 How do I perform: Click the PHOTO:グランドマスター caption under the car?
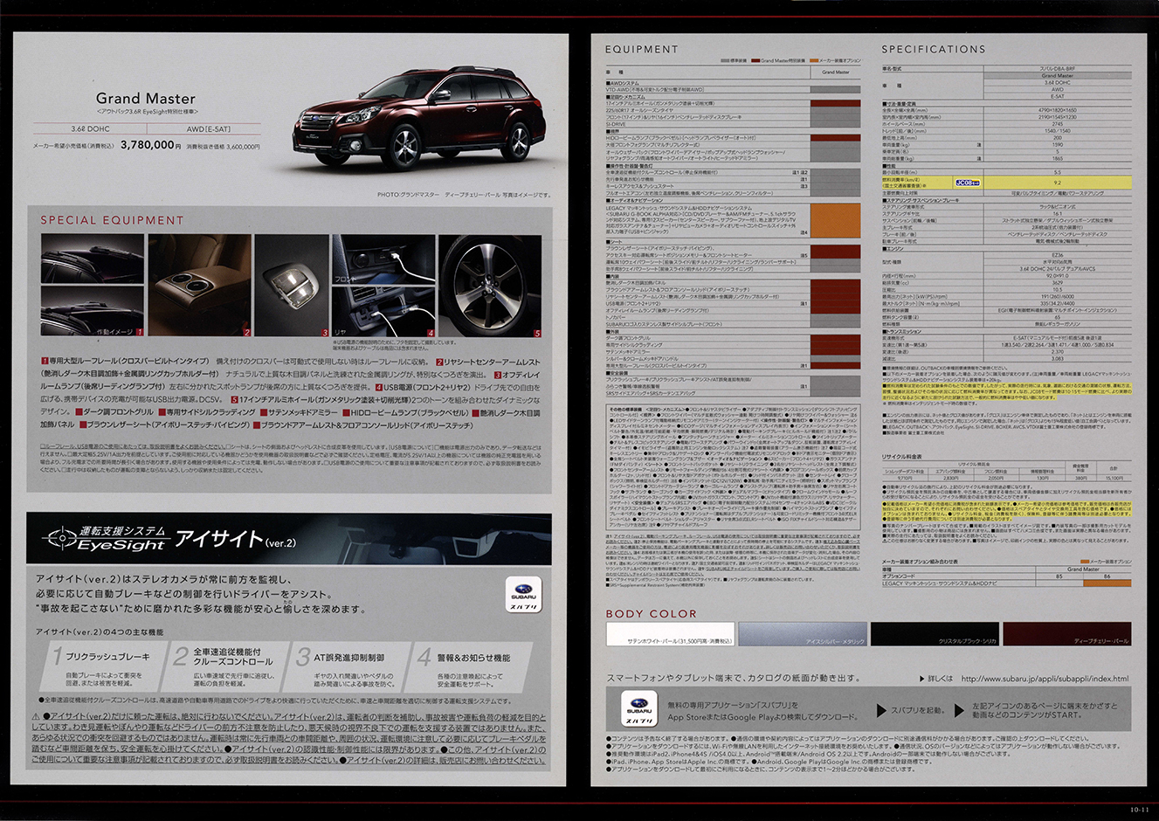[x=463, y=195]
